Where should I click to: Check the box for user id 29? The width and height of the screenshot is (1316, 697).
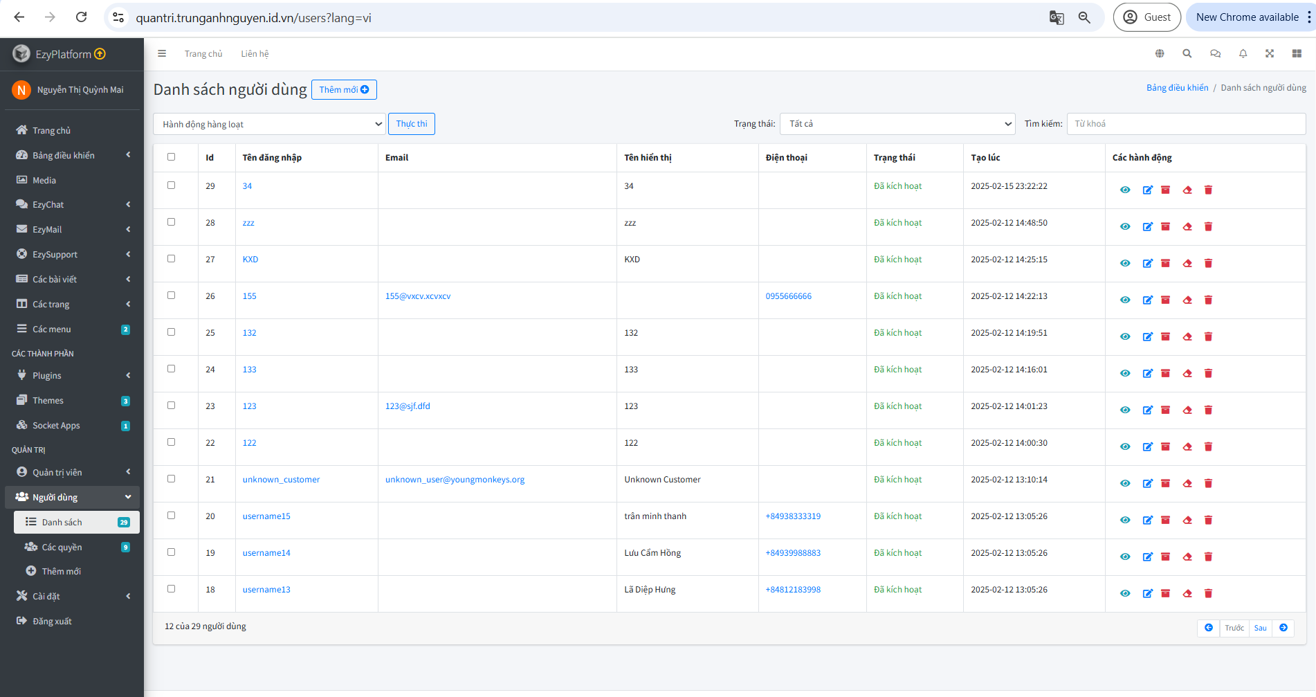pyautogui.click(x=171, y=185)
